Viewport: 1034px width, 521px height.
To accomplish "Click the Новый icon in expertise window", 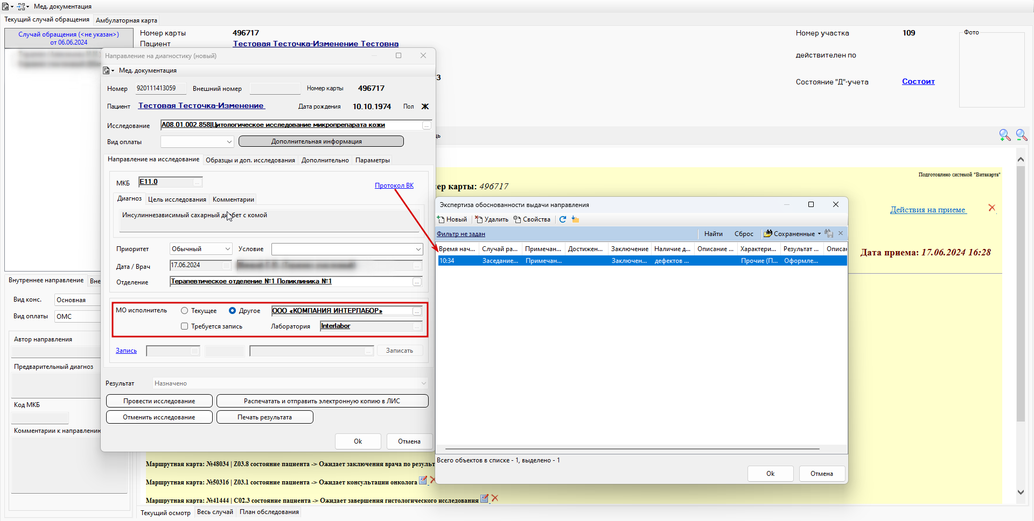I will [441, 219].
